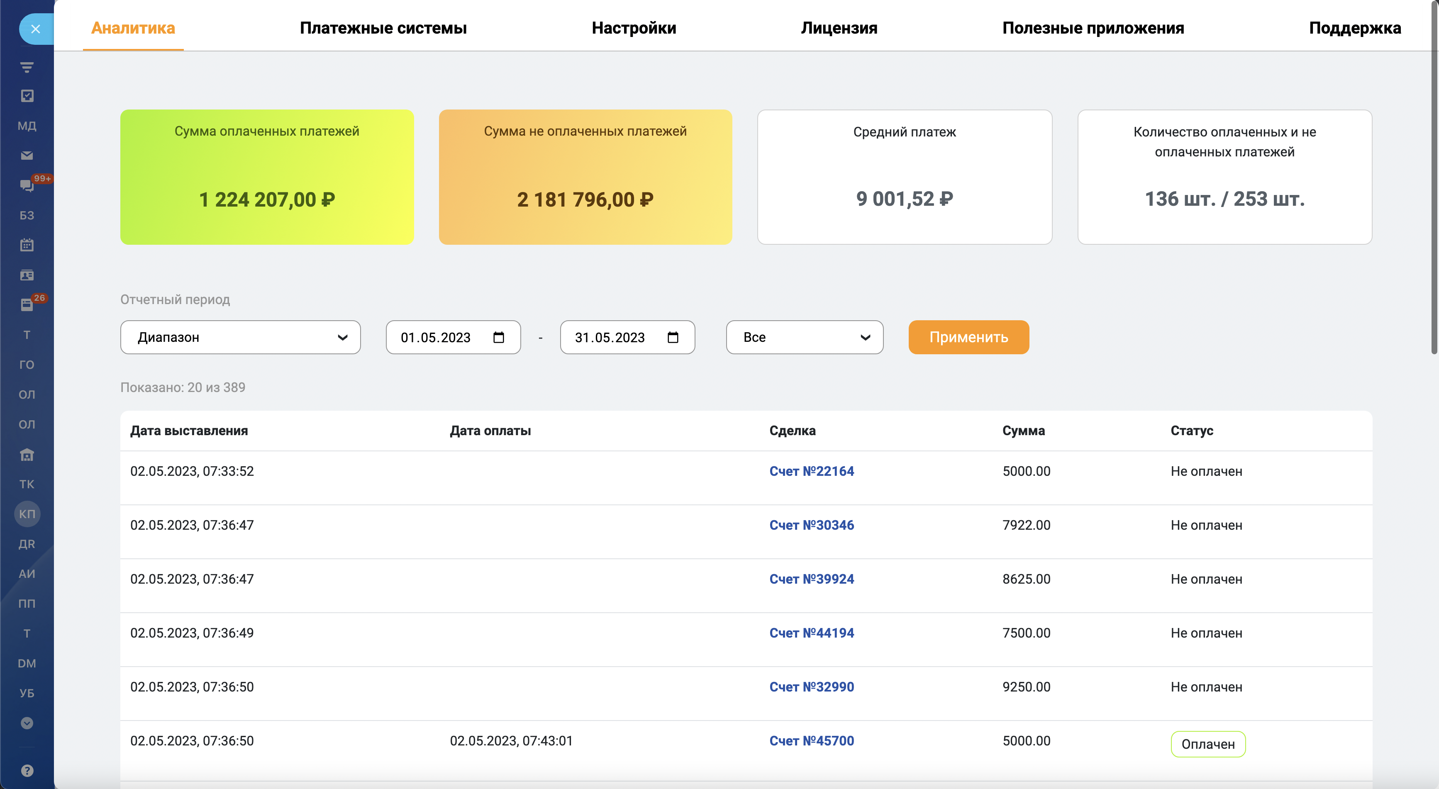Image resolution: width=1439 pixels, height=789 pixels.
Task: Select the contact card icon
Action: click(x=27, y=275)
